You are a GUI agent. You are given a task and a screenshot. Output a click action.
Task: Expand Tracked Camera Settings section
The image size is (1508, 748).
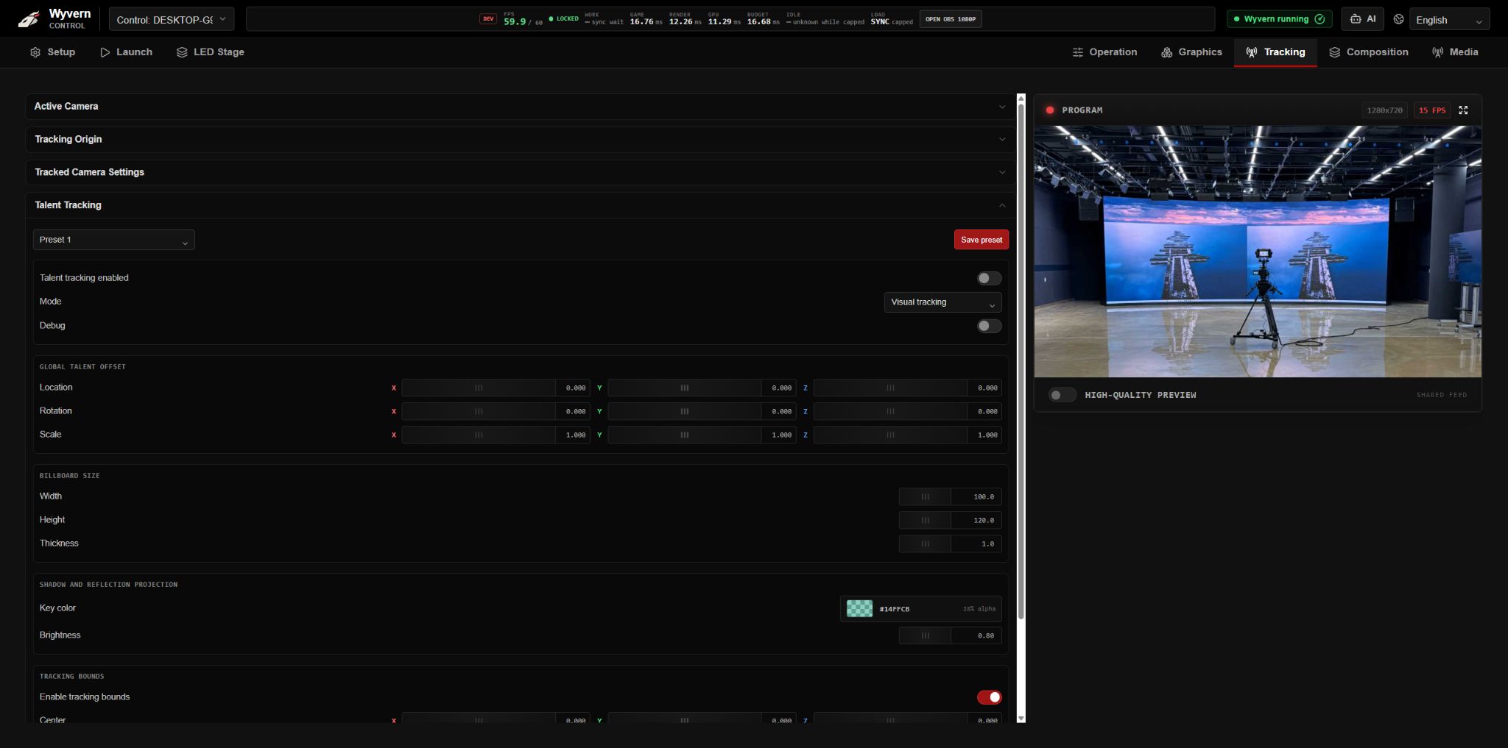(x=521, y=172)
